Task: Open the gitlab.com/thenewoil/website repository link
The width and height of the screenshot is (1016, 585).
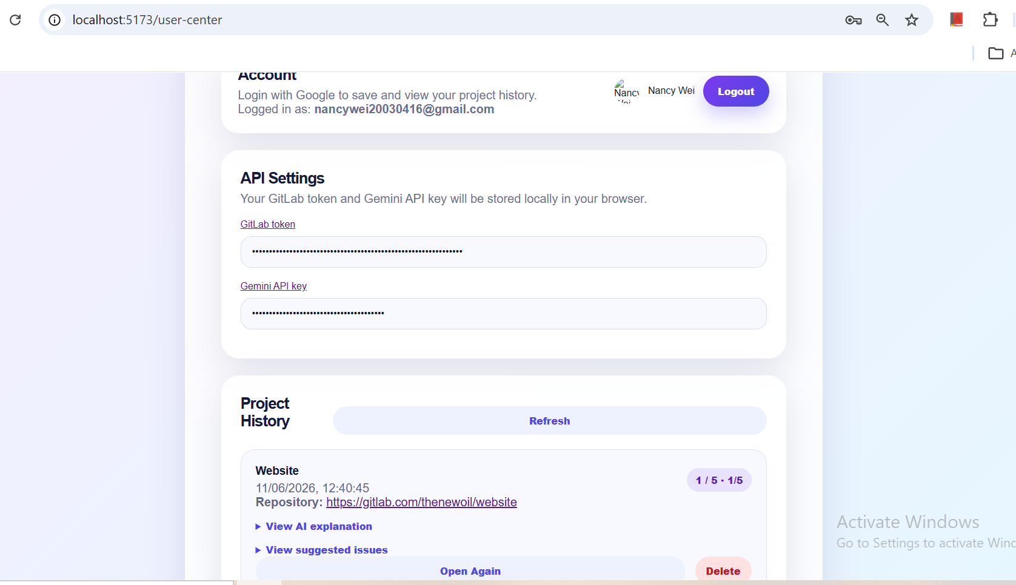Action: pyautogui.click(x=421, y=502)
